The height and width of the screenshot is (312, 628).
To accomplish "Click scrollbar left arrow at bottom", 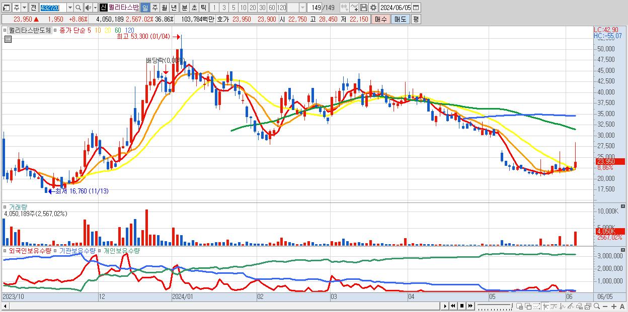I will coord(6,306).
